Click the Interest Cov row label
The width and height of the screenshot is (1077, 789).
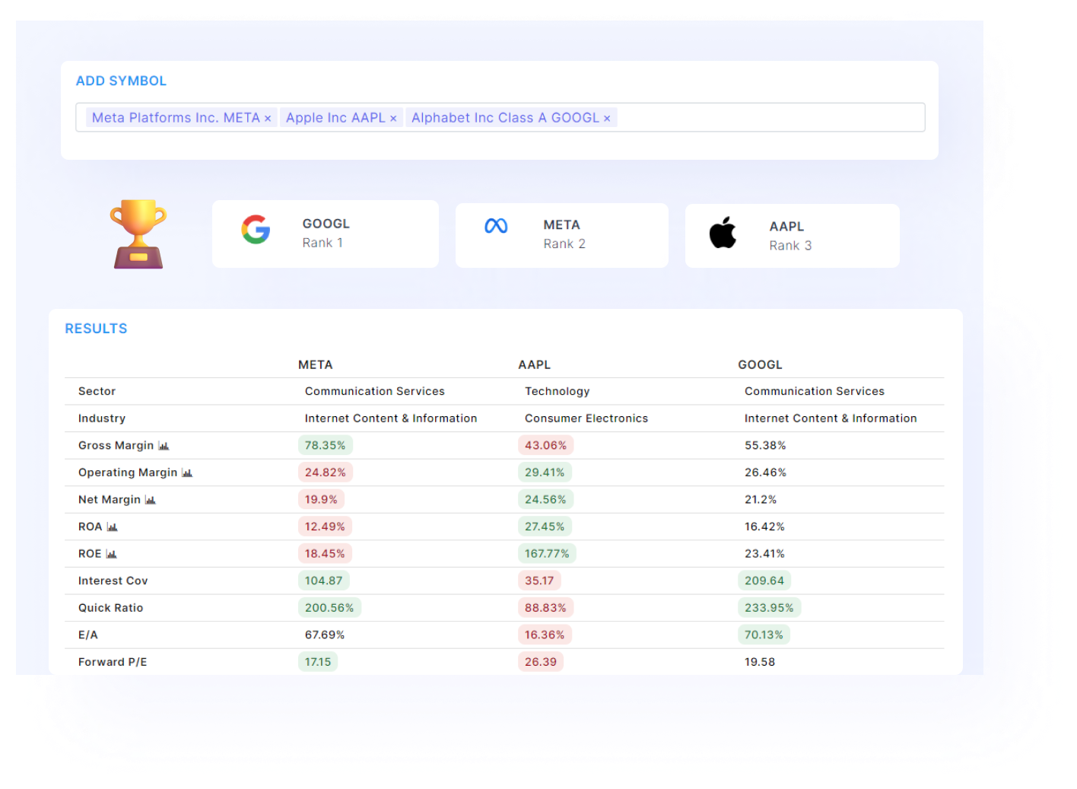coord(113,581)
